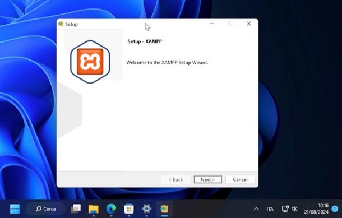
Task: Click "Welcome to the XAMPP Setup Wizard." text
Action: (x=167, y=63)
